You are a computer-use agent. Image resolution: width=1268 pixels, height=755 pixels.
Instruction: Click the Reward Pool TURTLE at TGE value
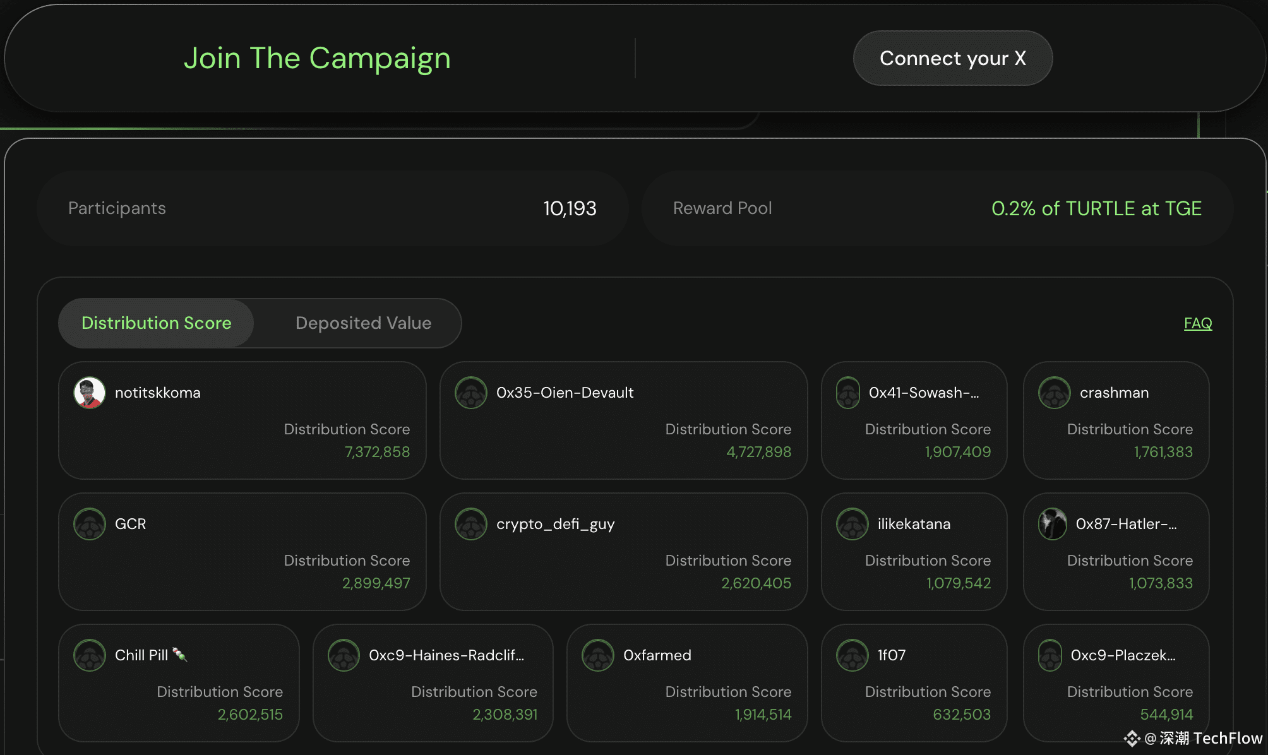pyautogui.click(x=1096, y=208)
